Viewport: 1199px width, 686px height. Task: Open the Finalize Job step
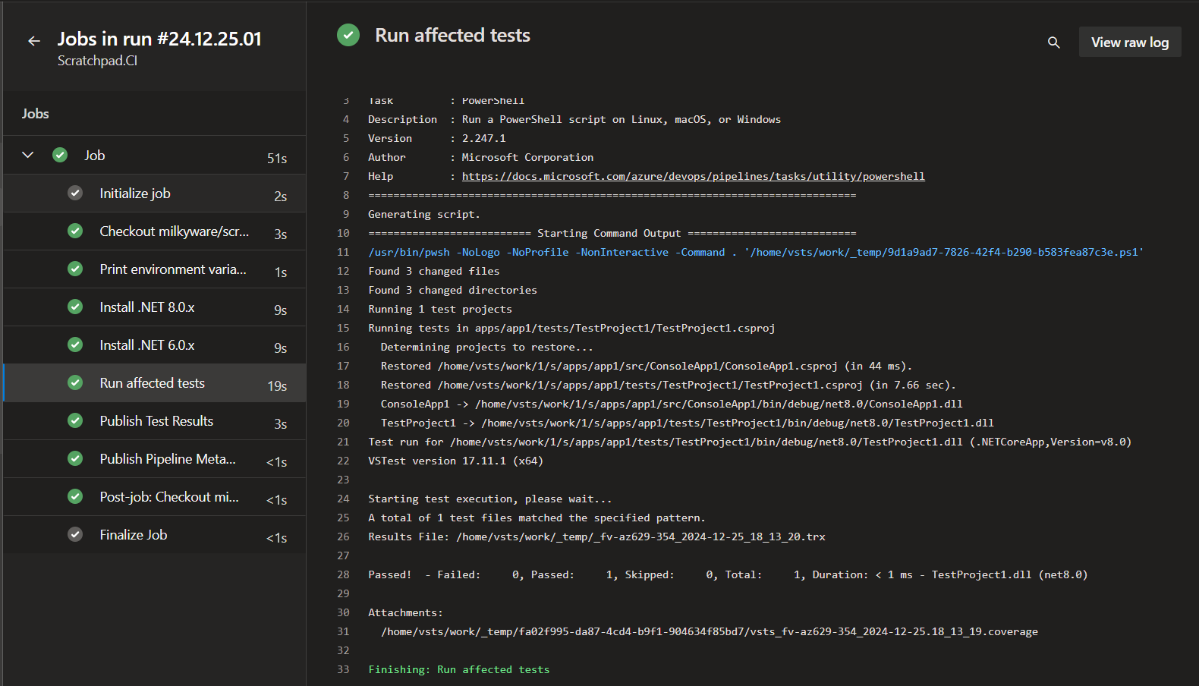click(x=155, y=535)
